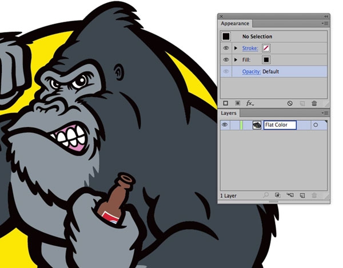Click the Opacity link
Image resolution: width=343 pixels, height=268 pixels.
click(x=251, y=71)
